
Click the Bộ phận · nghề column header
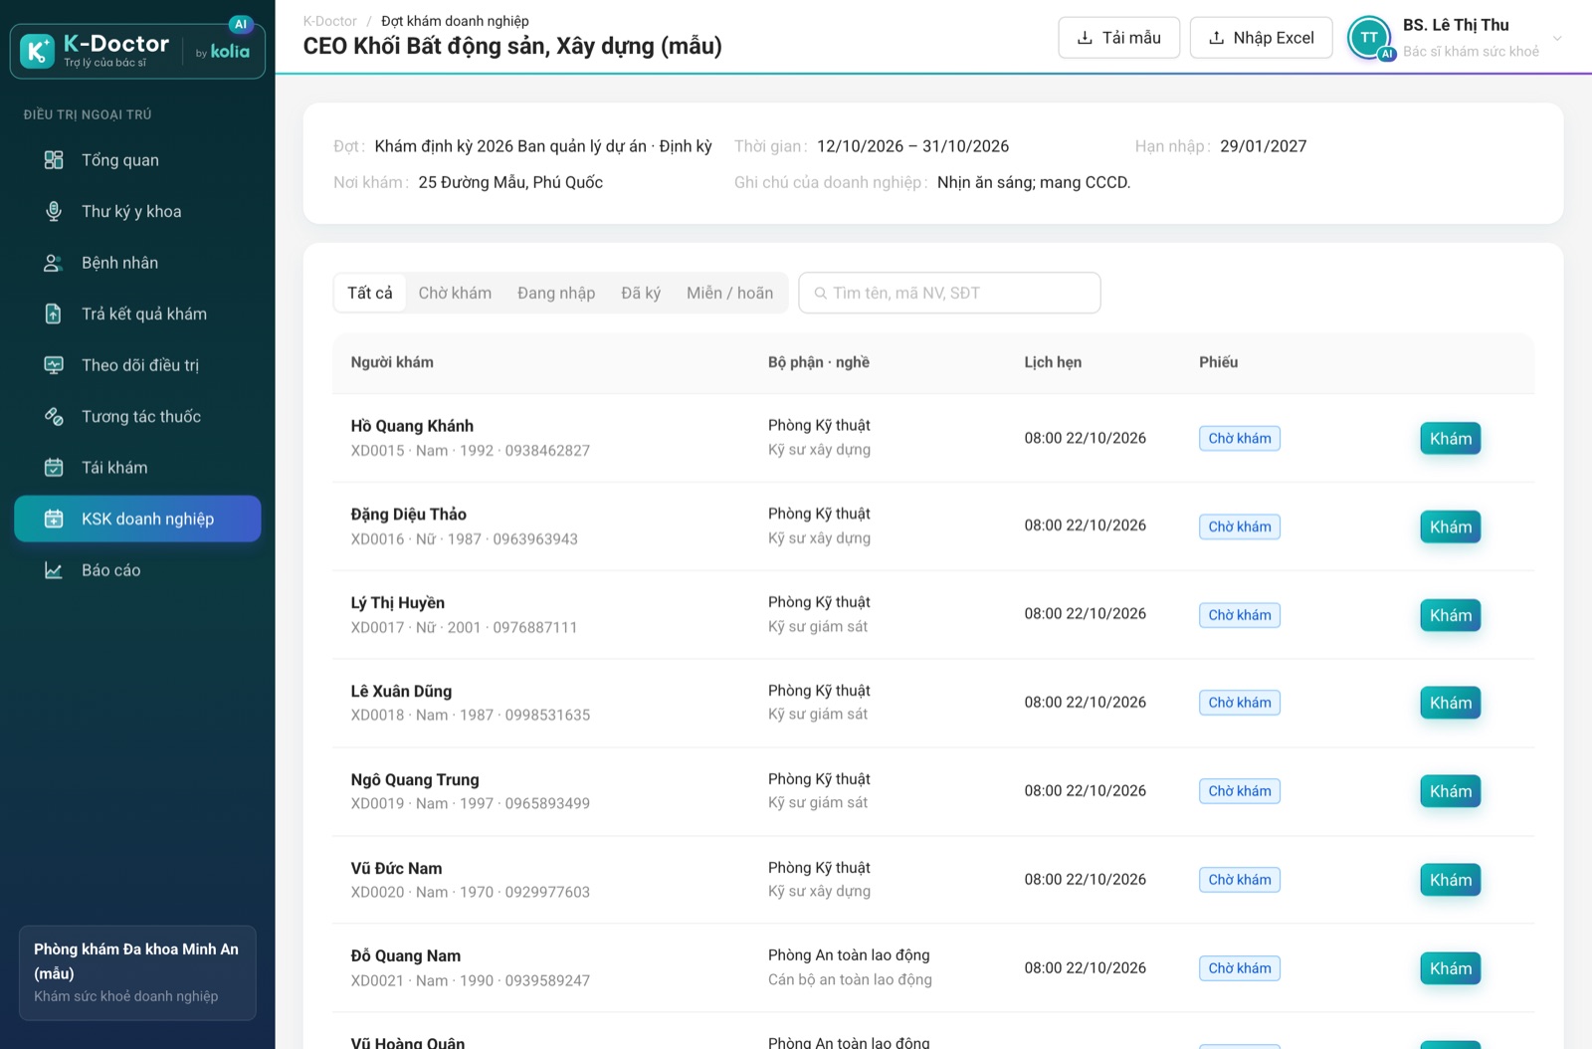(x=818, y=362)
